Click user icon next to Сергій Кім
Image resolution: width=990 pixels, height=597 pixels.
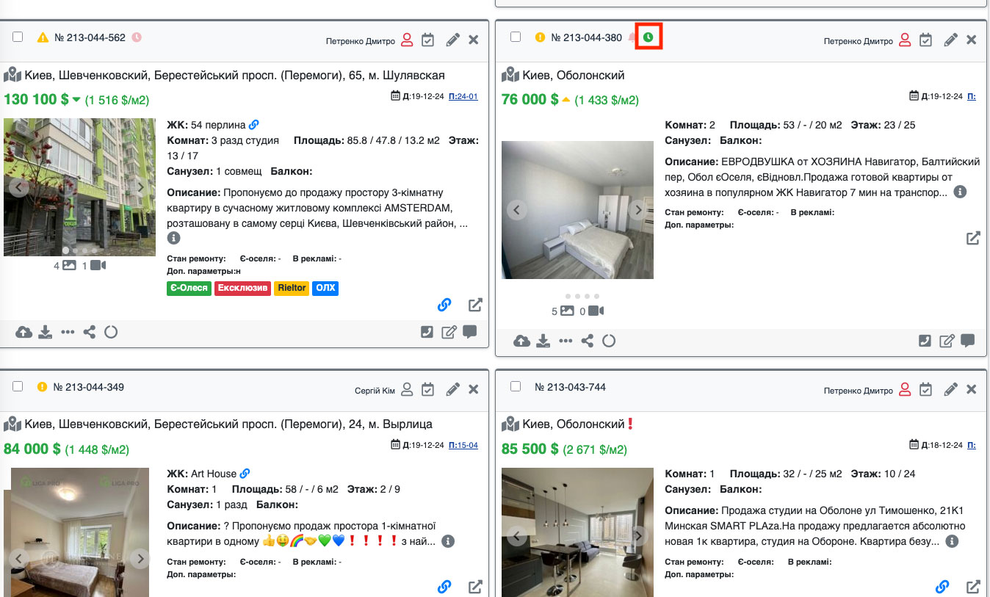coord(407,389)
